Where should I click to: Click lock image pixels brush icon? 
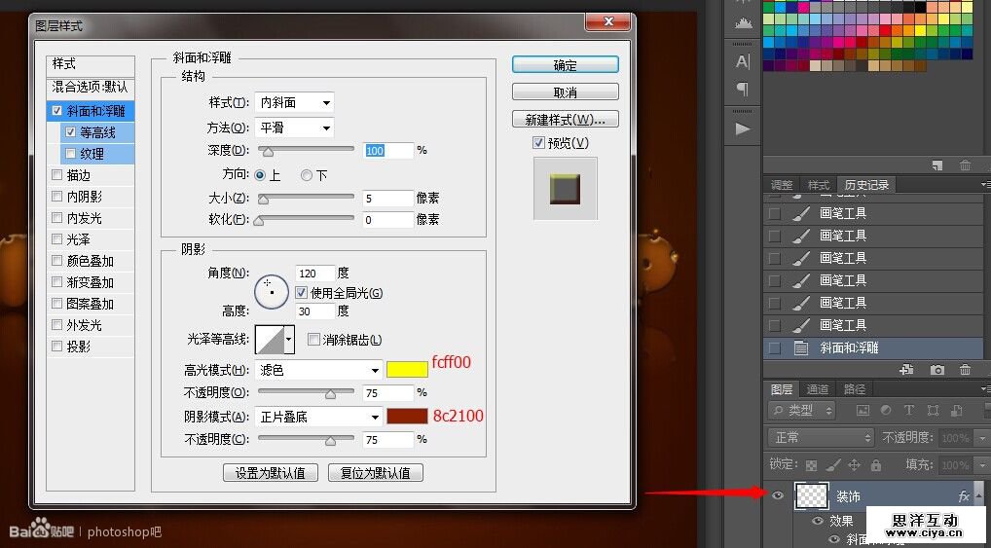[832, 465]
